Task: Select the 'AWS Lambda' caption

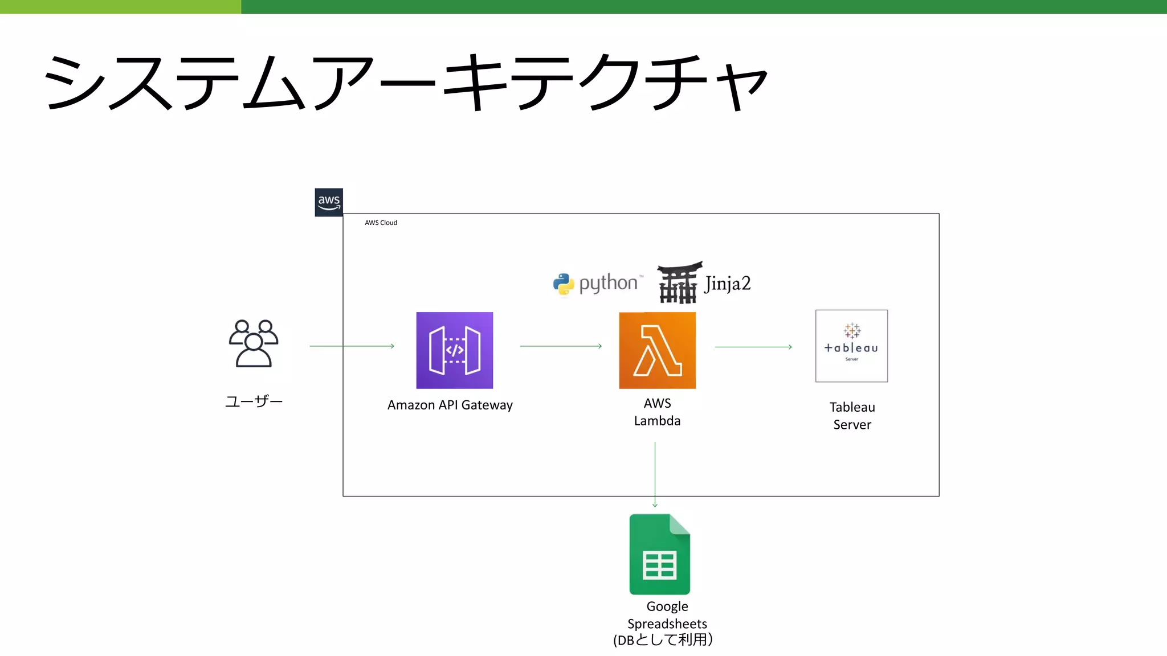Action: [657, 412]
